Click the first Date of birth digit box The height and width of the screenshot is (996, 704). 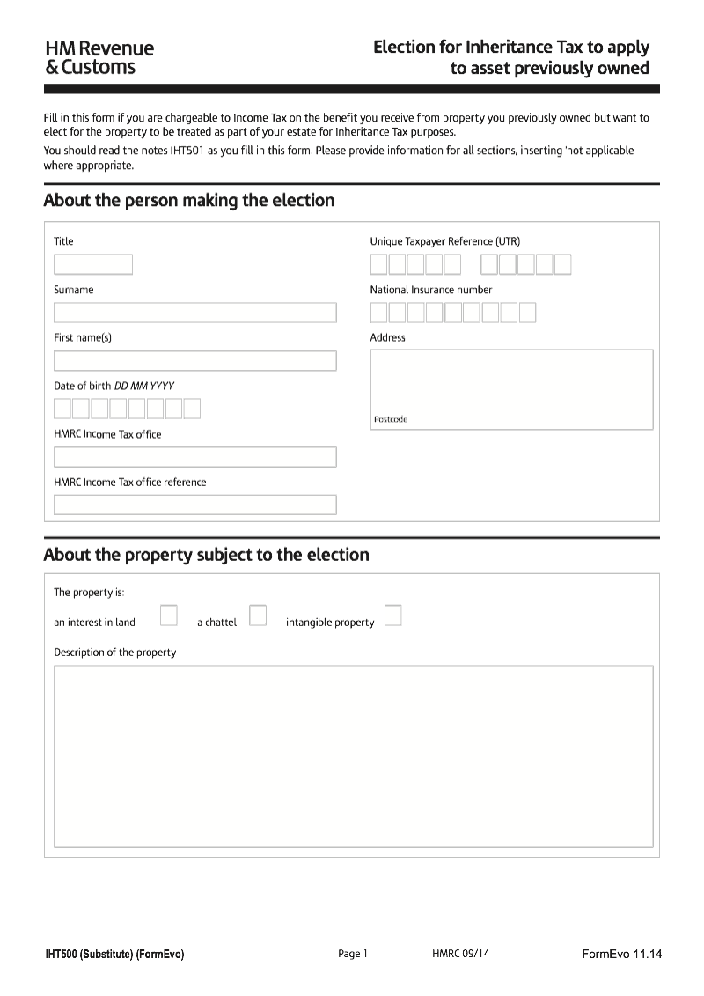[x=62, y=409]
